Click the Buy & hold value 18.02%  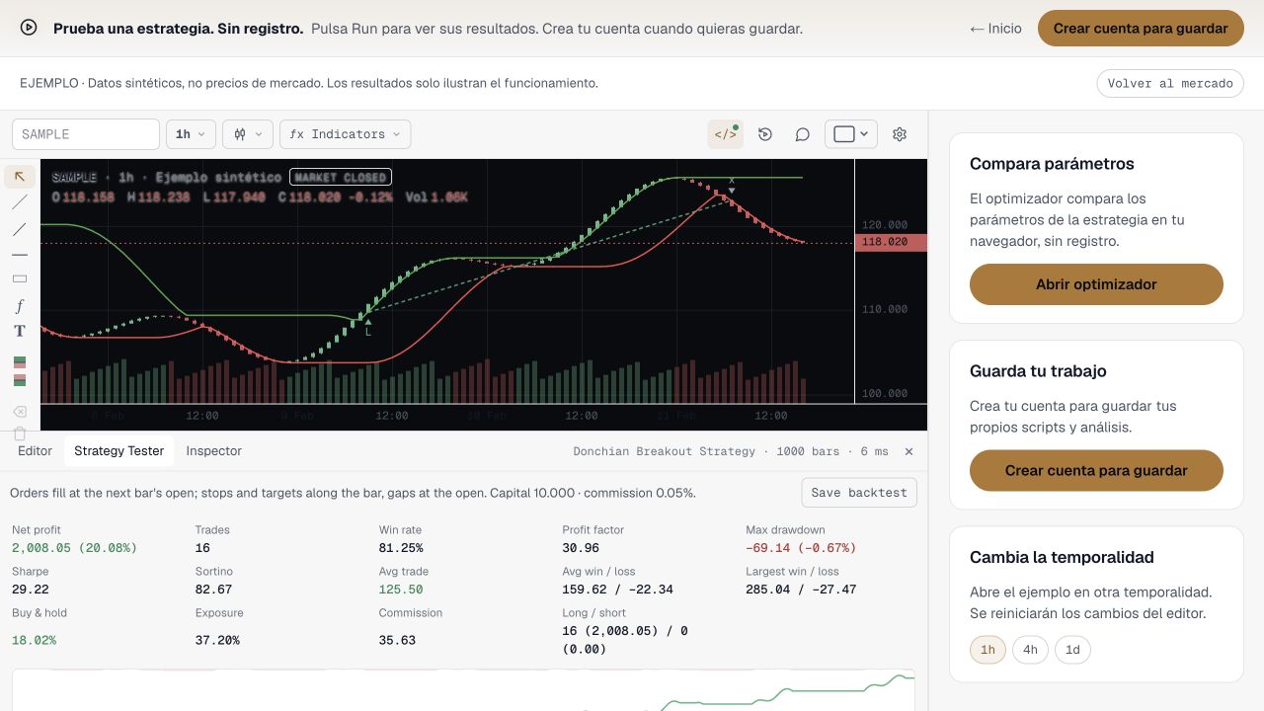click(34, 640)
